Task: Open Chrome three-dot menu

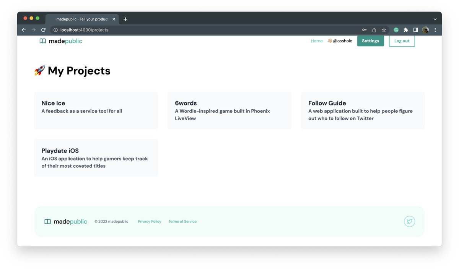Action: point(435,30)
